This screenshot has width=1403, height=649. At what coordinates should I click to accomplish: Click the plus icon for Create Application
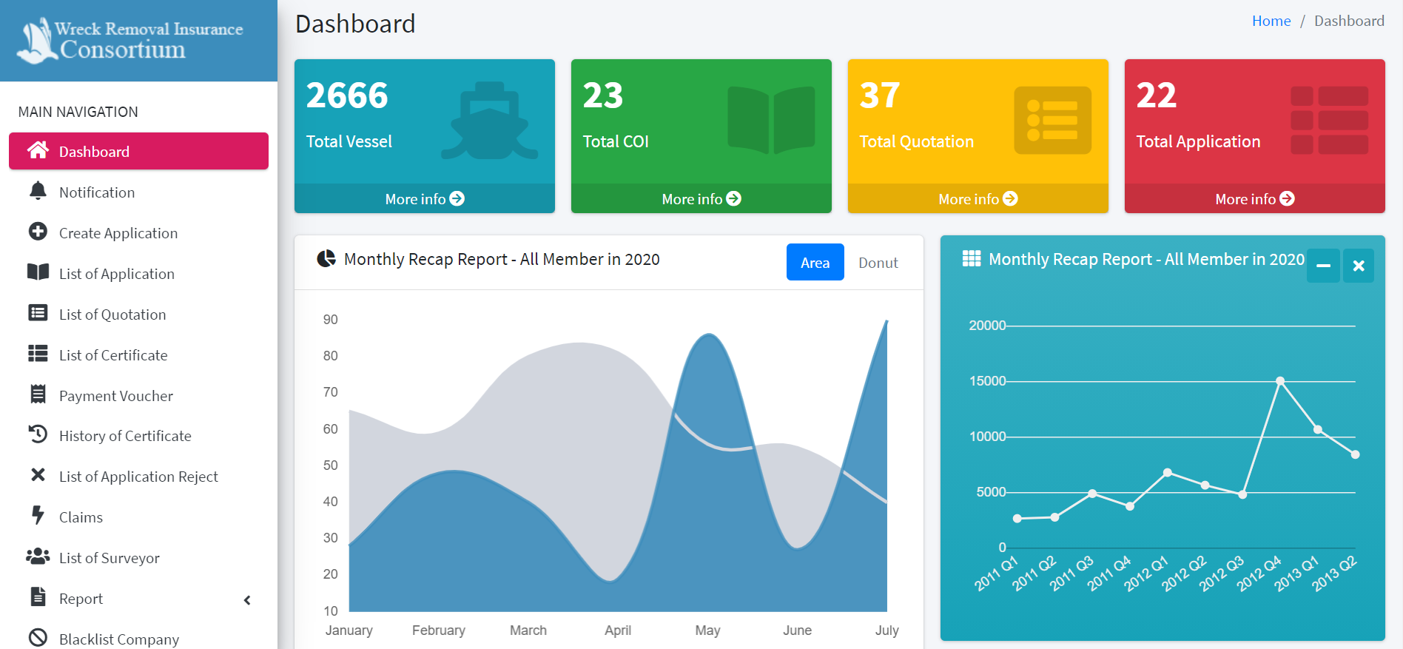coord(38,232)
